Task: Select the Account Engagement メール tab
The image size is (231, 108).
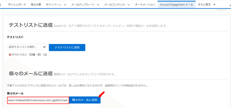Action: 176,5
